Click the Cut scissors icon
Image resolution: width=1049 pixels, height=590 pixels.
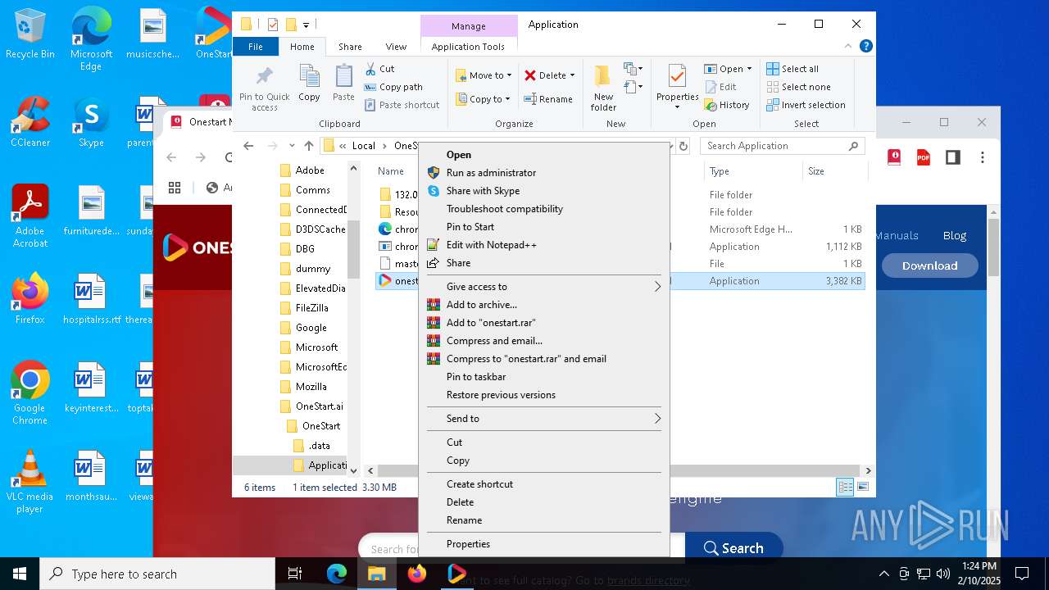click(x=370, y=69)
